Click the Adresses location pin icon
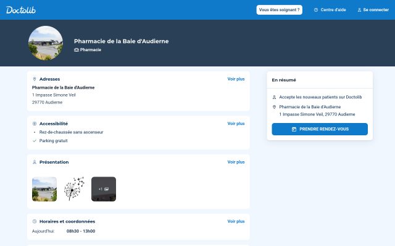The image size is (395, 246). pyautogui.click(x=35, y=79)
